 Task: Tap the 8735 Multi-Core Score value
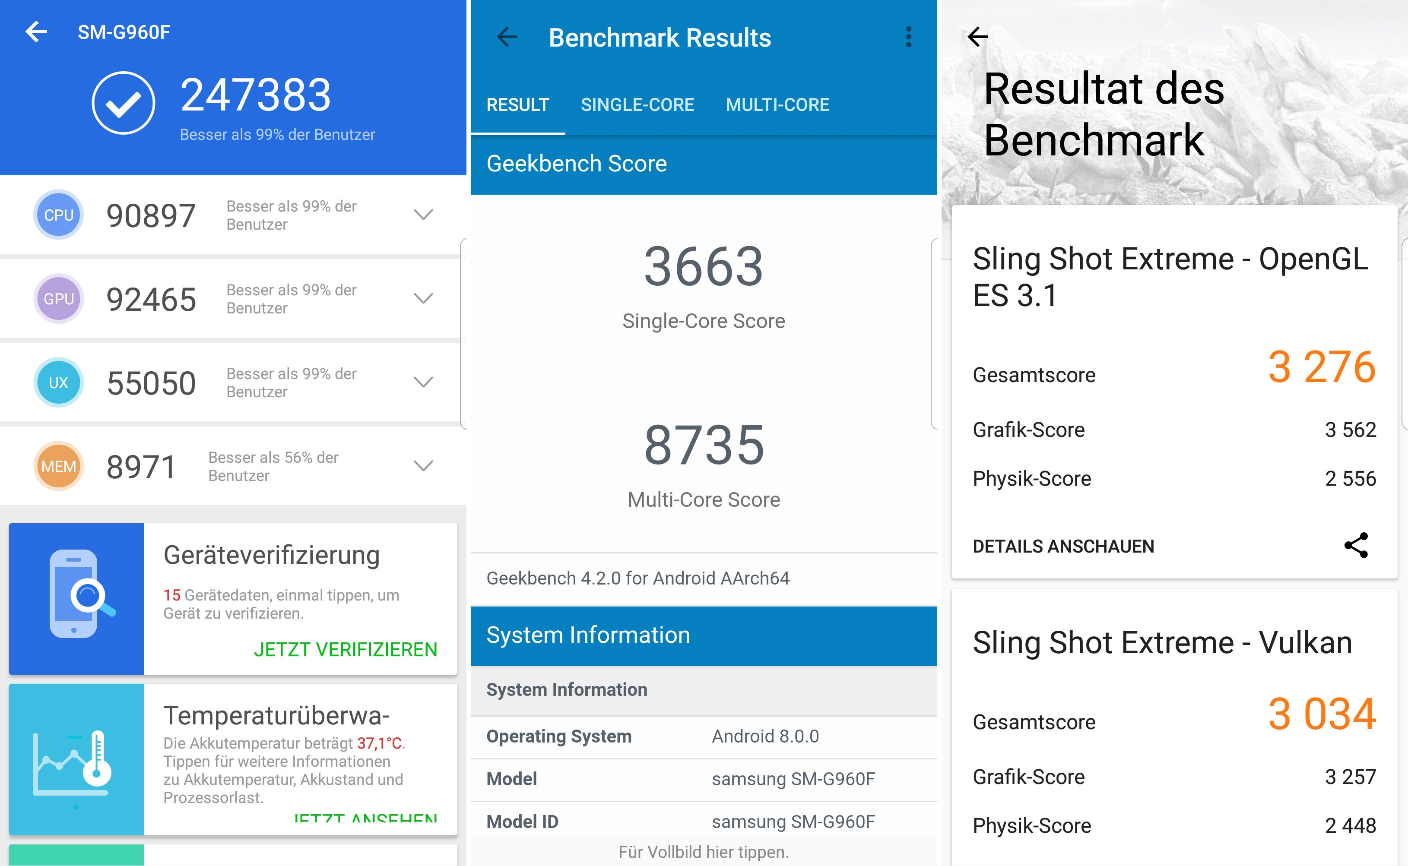(704, 445)
